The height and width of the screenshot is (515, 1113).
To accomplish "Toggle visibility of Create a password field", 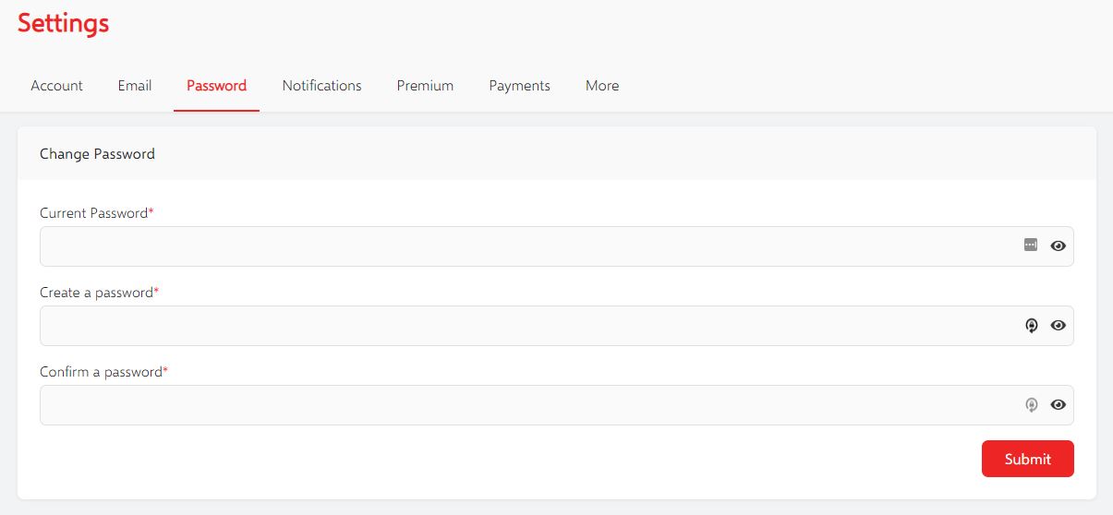I will coord(1059,325).
